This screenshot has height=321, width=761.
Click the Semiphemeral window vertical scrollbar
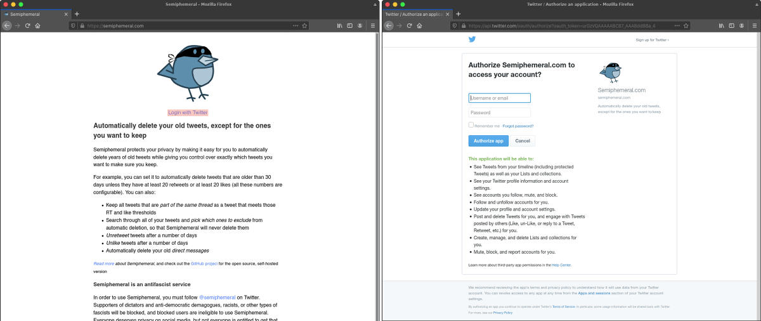pyautogui.click(x=377, y=176)
